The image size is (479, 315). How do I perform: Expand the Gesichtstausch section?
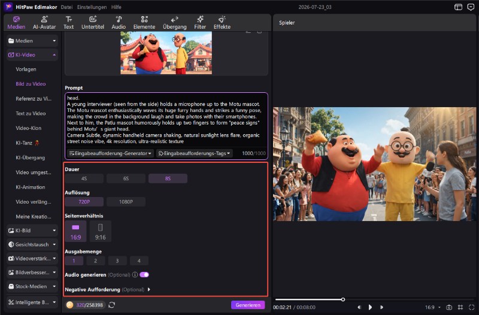(32, 244)
